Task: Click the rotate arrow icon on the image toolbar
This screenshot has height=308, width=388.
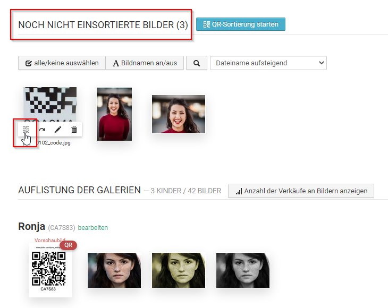Action: point(41,129)
